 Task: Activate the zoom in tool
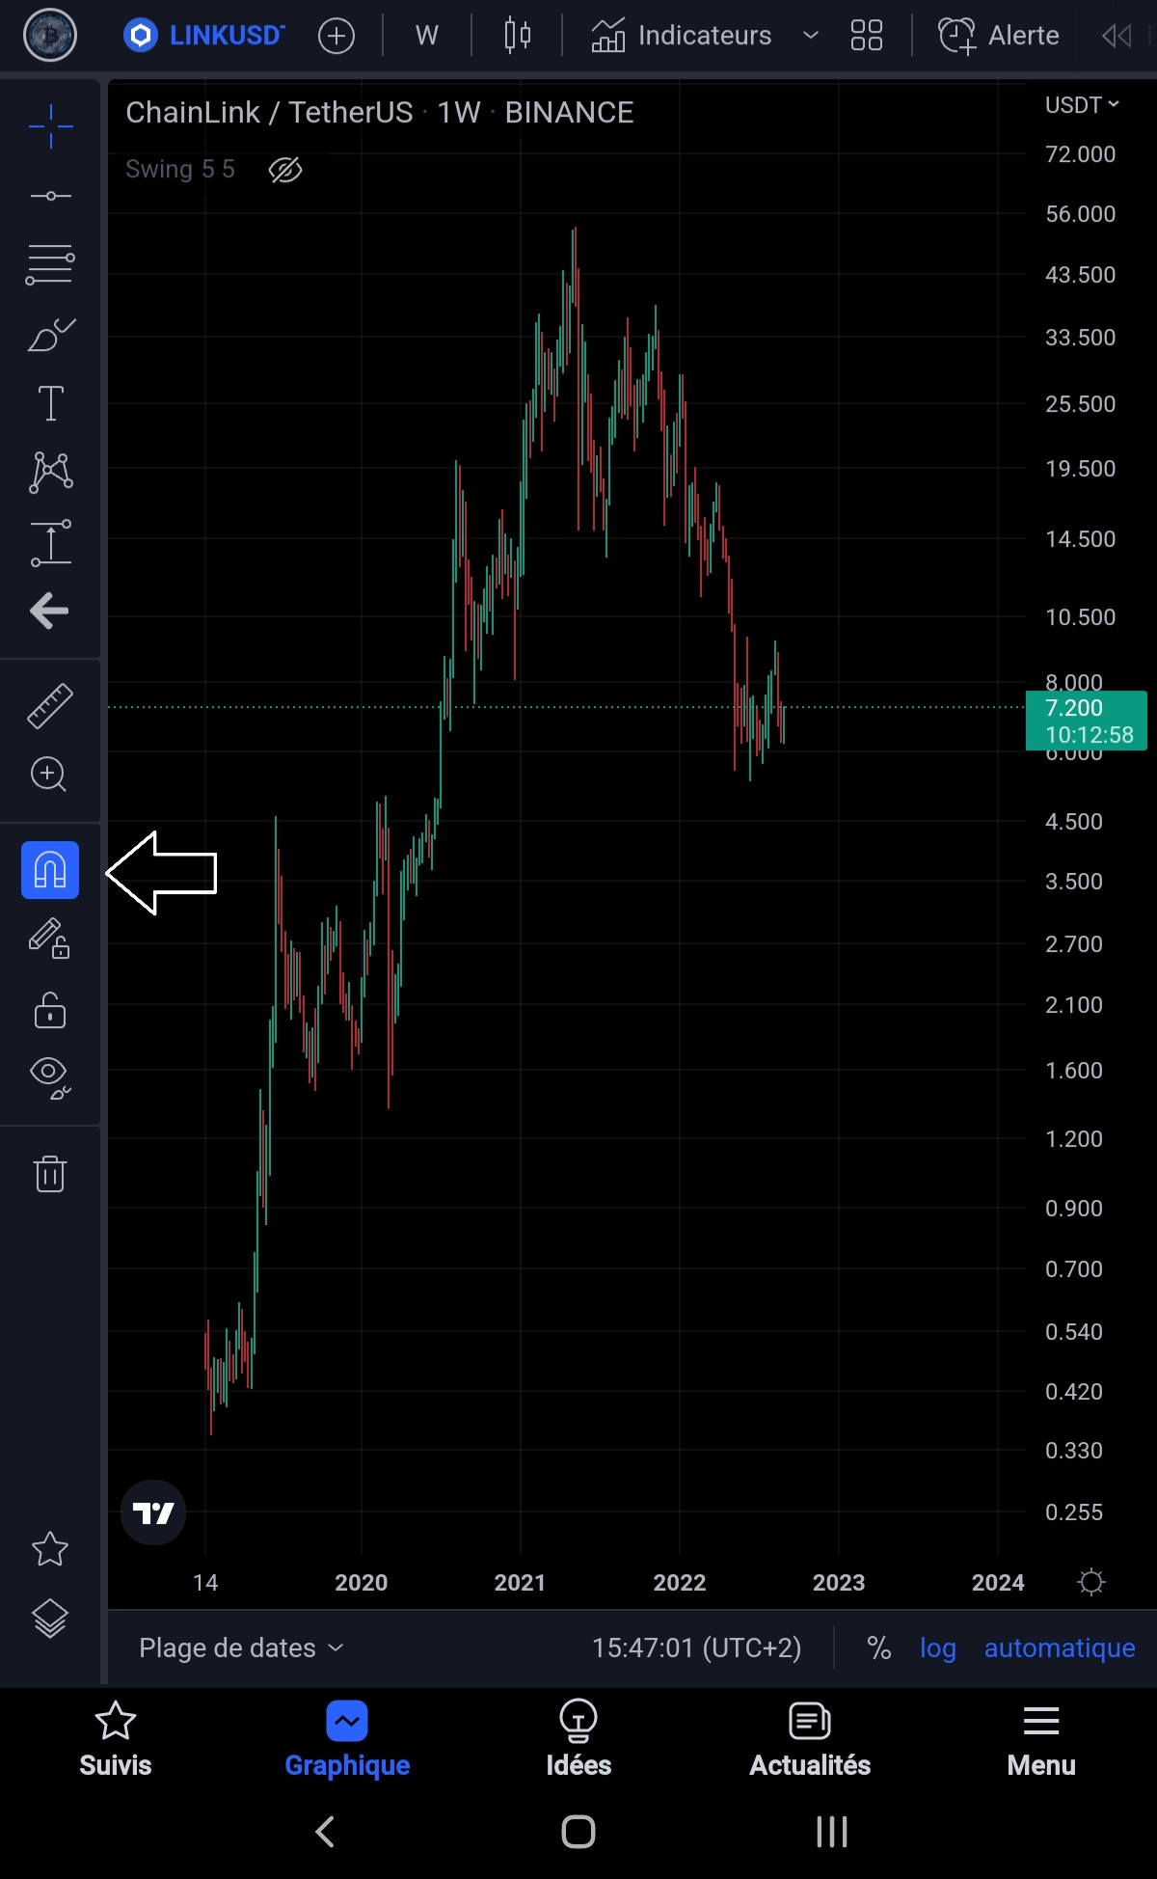(x=49, y=775)
